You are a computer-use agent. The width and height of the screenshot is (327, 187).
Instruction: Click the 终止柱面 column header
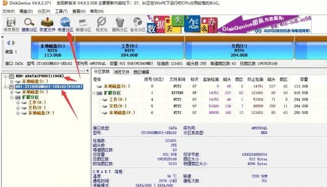pyautogui.click(x=255, y=79)
